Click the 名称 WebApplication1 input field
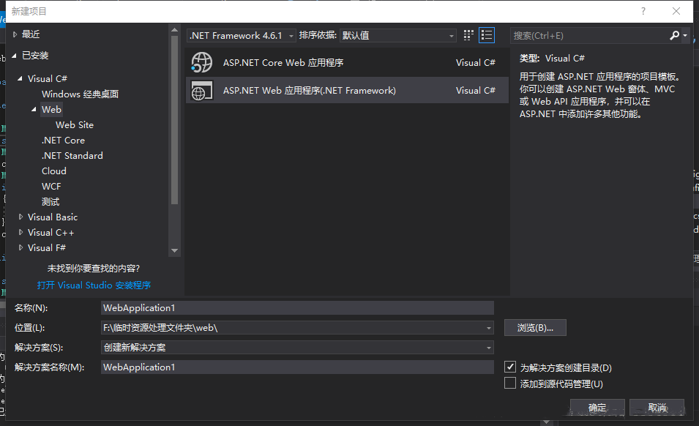 (297, 308)
